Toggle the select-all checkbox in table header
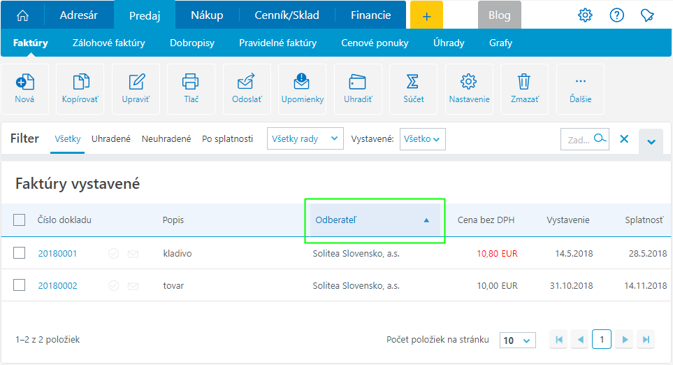673x365 pixels. [20, 220]
